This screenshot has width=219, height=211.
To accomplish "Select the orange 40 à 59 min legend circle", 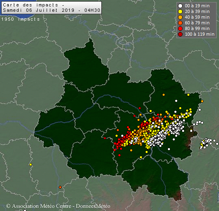I will (180, 17).
